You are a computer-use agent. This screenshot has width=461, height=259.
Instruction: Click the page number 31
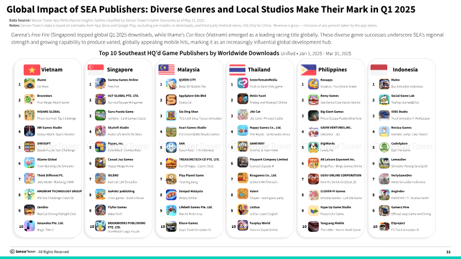(448, 252)
